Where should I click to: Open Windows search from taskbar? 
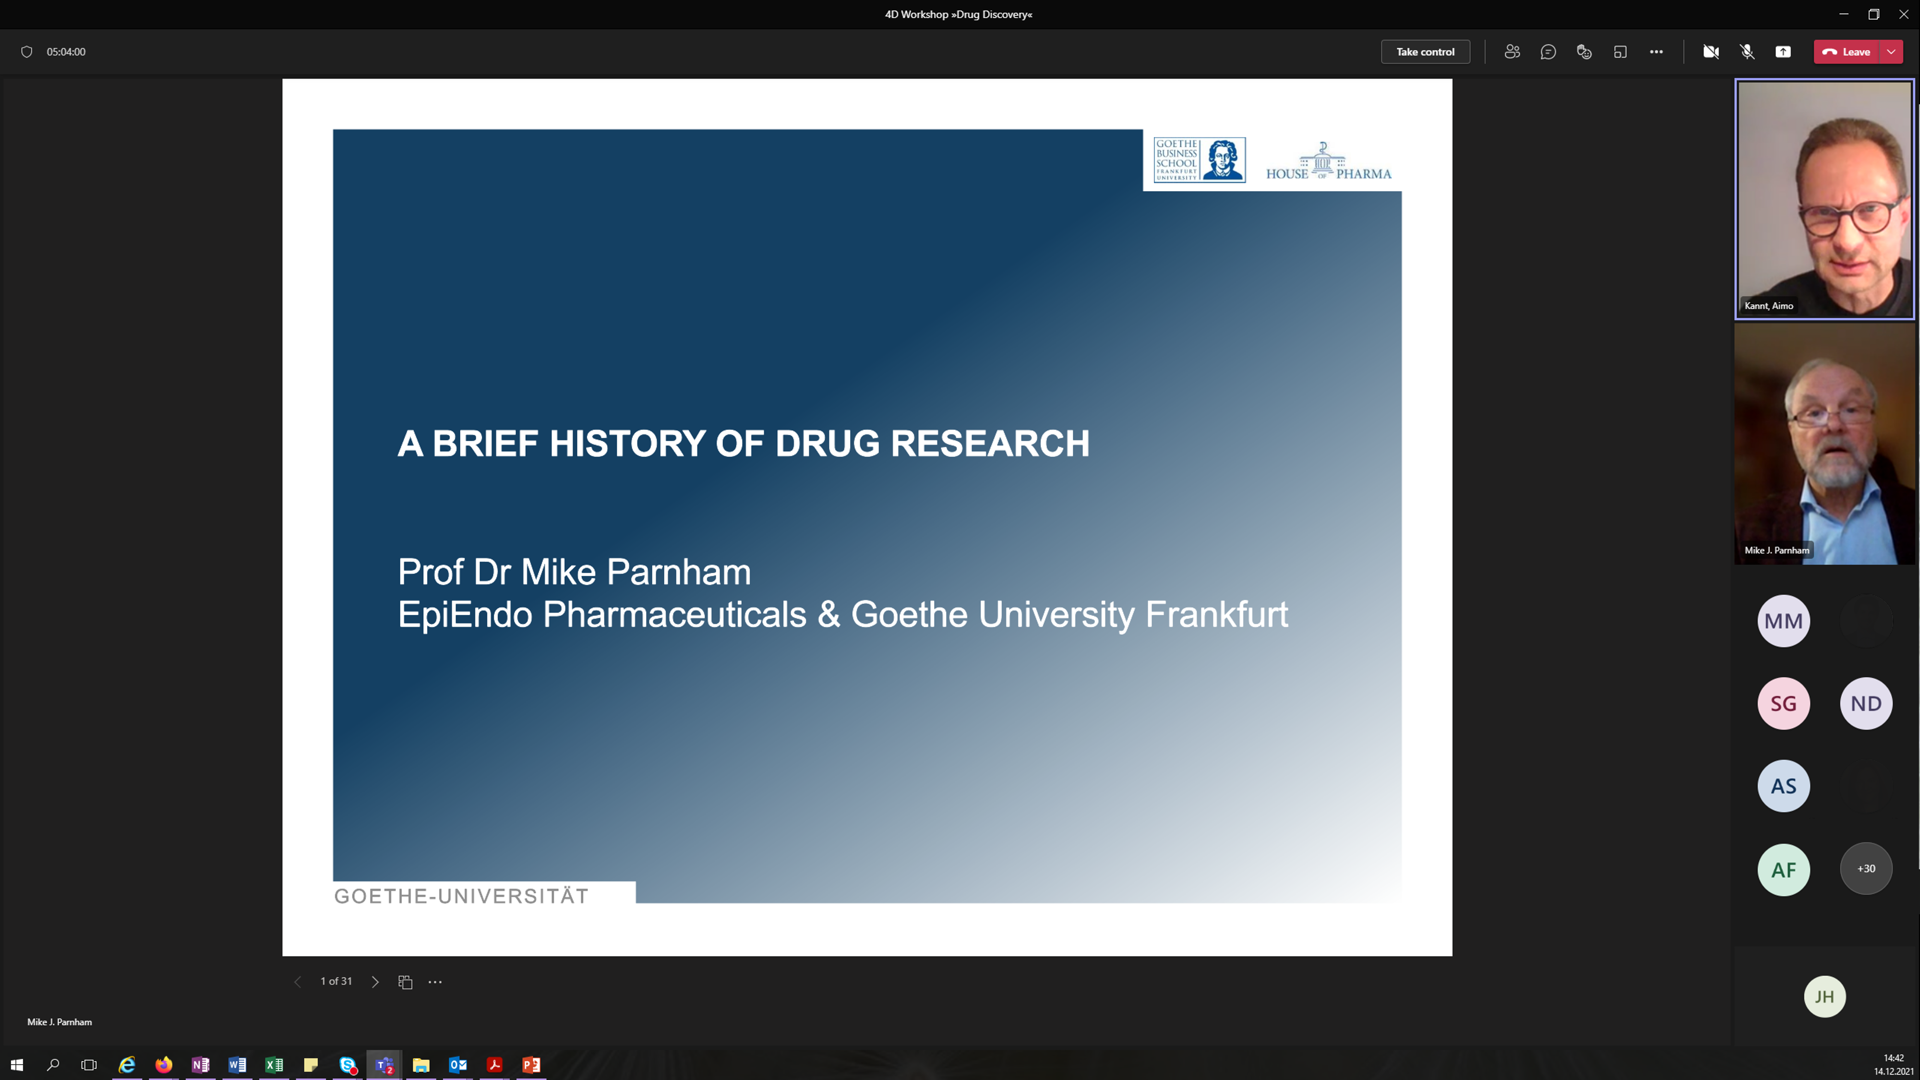point(53,1064)
